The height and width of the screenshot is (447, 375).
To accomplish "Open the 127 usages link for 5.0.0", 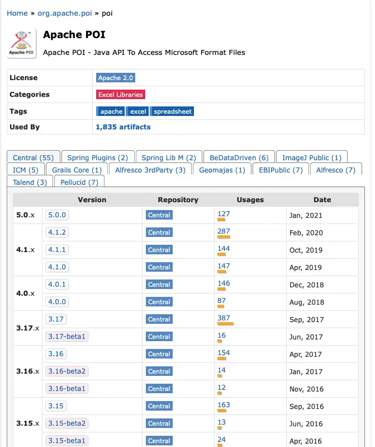I will click(x=224, y=214).
